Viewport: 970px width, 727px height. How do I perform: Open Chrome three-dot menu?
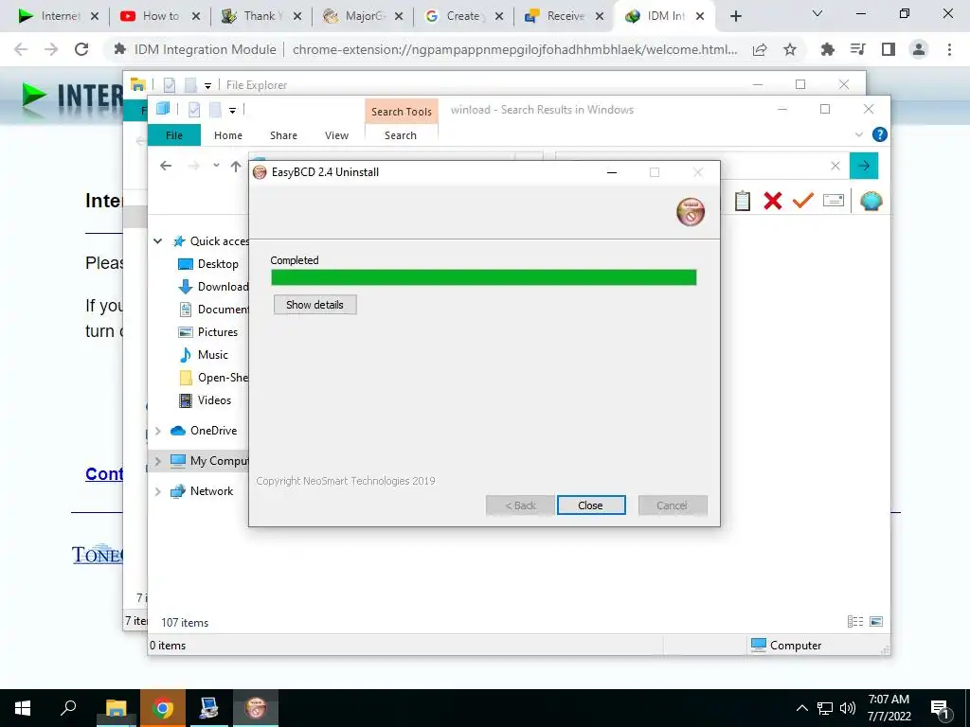tap(949, 49)
